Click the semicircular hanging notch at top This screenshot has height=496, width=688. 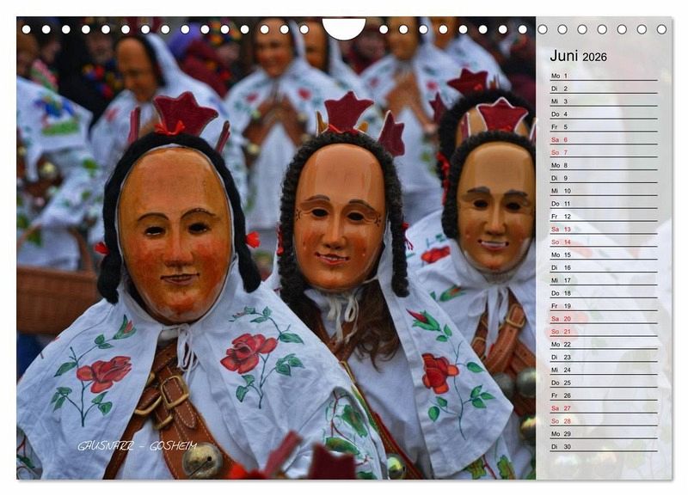343,28
